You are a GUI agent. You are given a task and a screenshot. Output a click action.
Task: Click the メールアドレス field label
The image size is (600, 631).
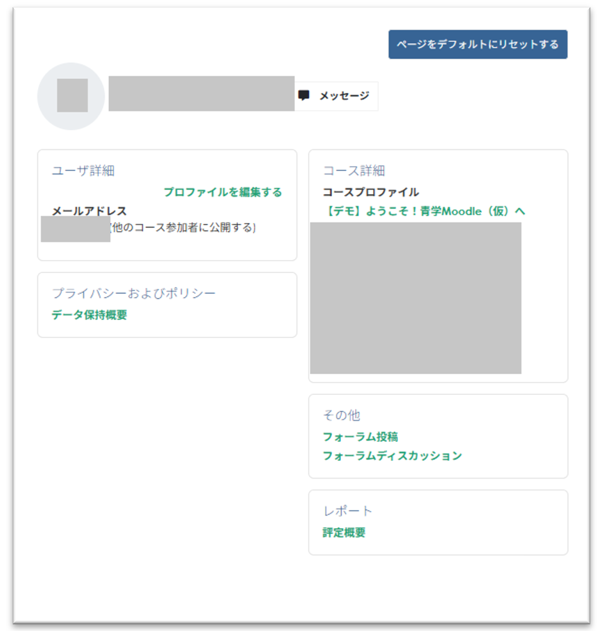tap(89, 210)
